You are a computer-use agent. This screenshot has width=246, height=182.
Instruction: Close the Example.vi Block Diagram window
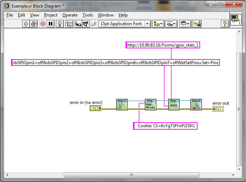(x=234, y=4)
